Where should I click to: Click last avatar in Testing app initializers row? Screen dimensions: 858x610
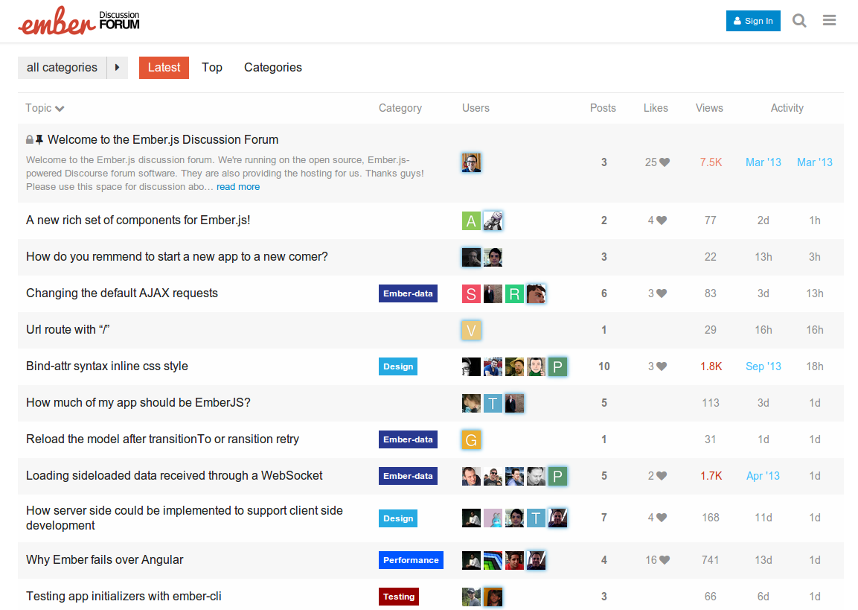tap(493, 597)
